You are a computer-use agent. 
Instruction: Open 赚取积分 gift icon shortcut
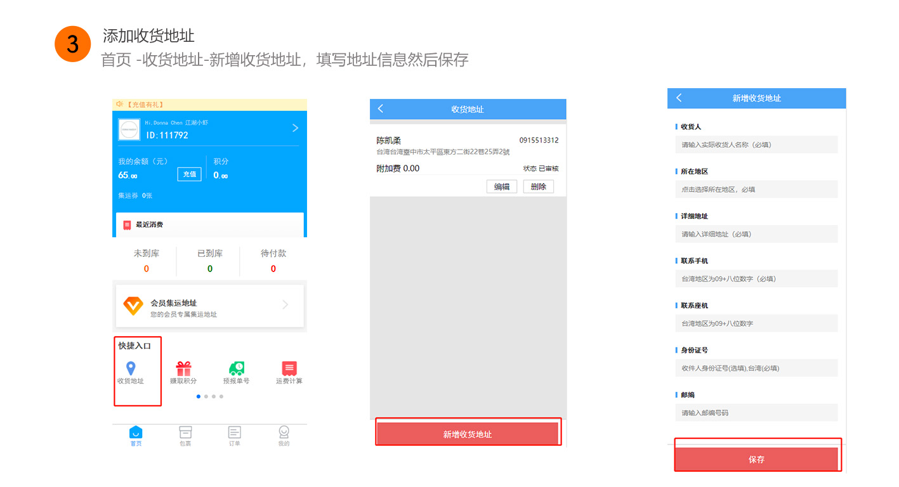click(183, 368)
